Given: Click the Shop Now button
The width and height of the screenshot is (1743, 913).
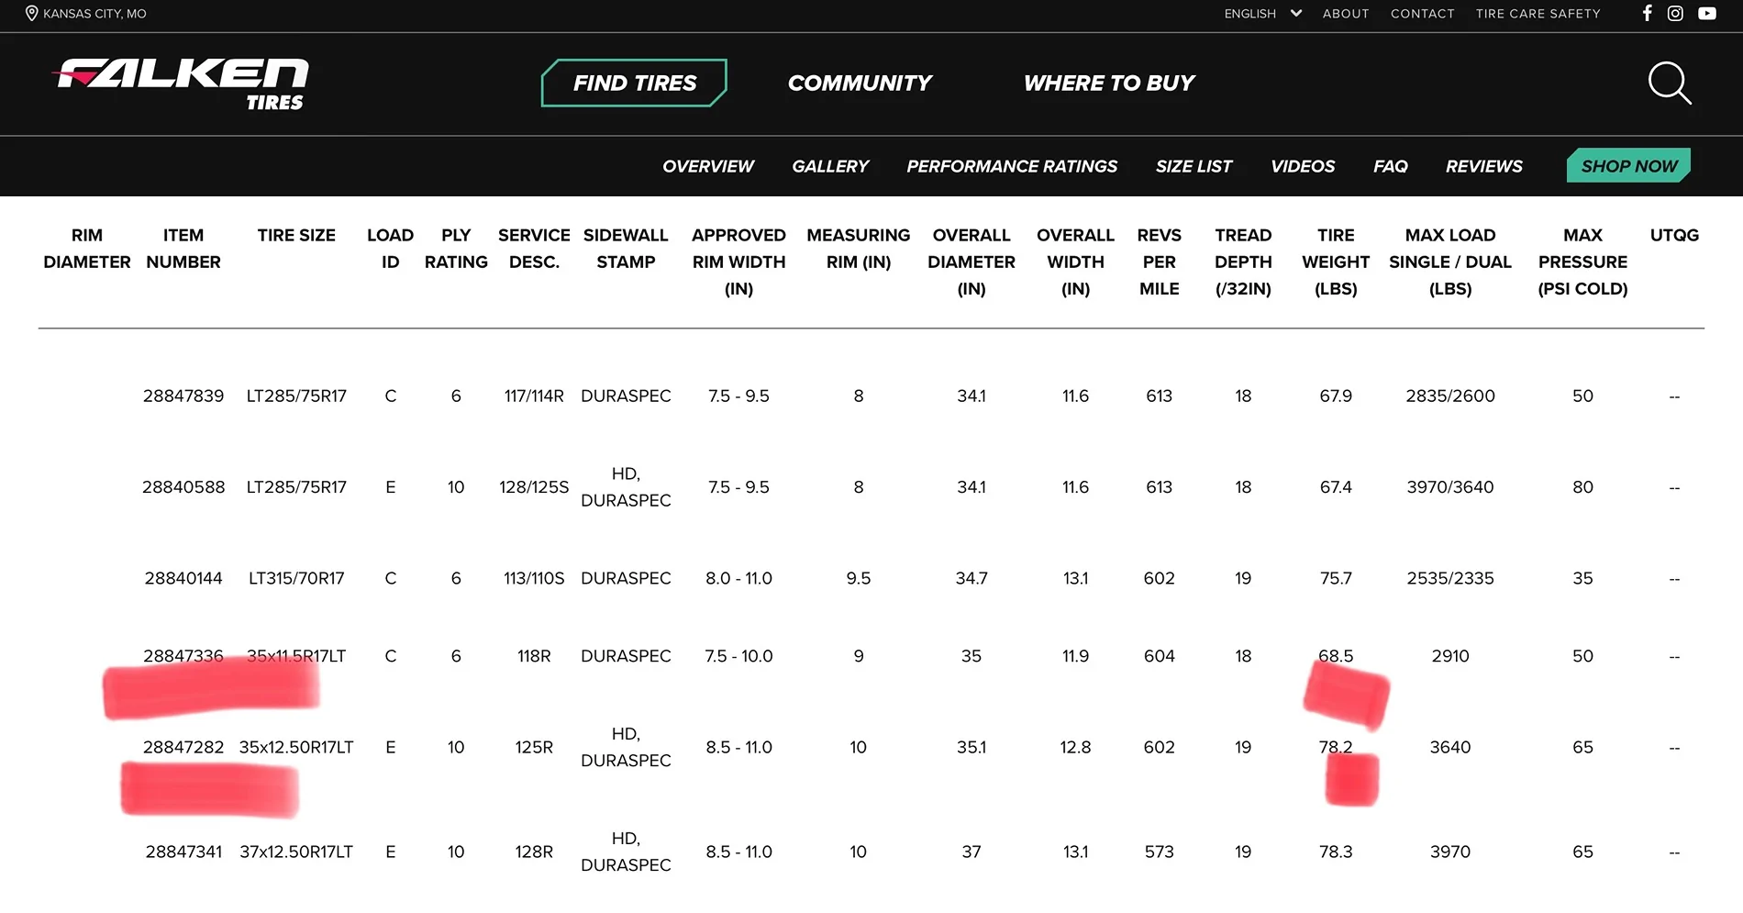Looking at the screenshot, I should click(x=1628, y=166).
